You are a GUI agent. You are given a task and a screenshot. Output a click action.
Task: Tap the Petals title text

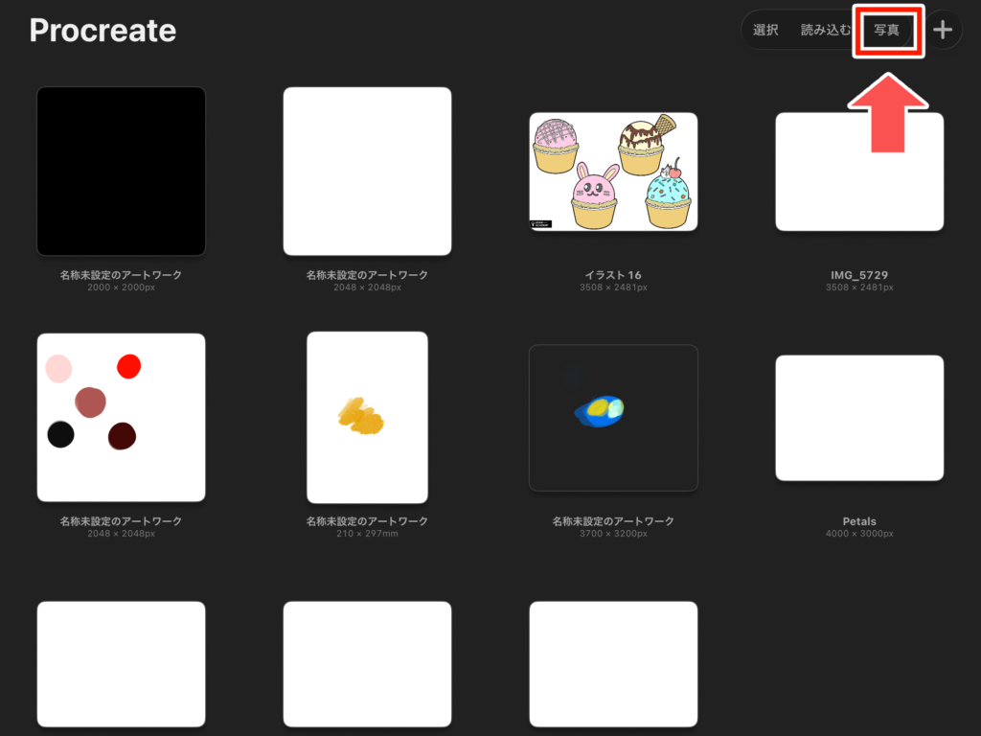coord(859,521)
